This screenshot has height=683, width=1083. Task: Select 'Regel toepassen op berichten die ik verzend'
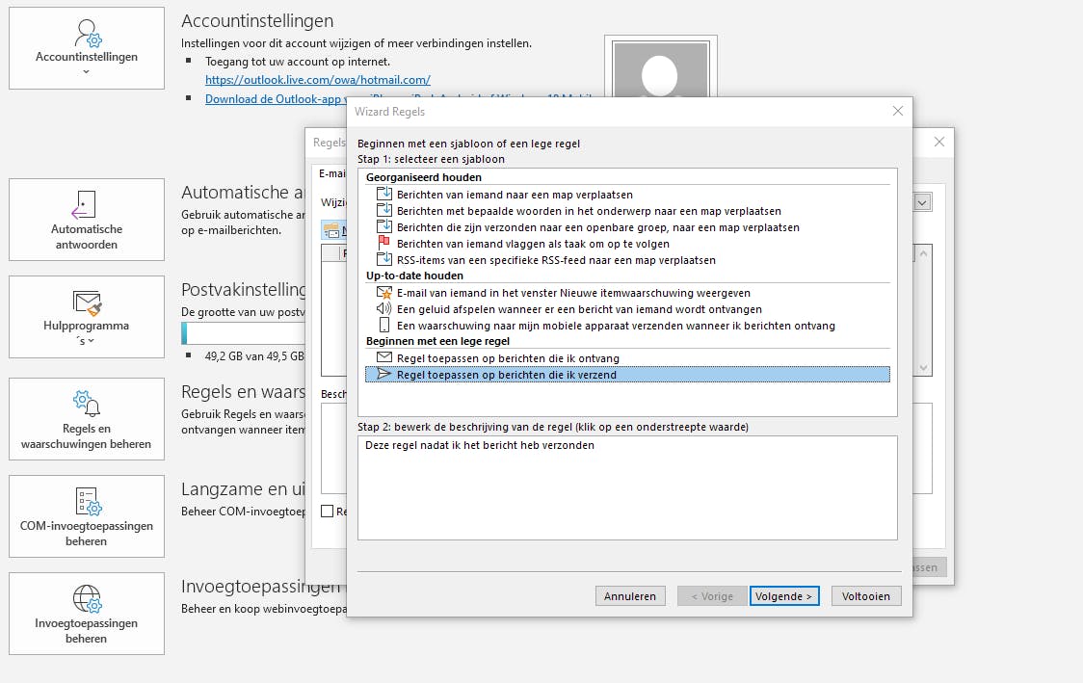click(x=627, y=375)
